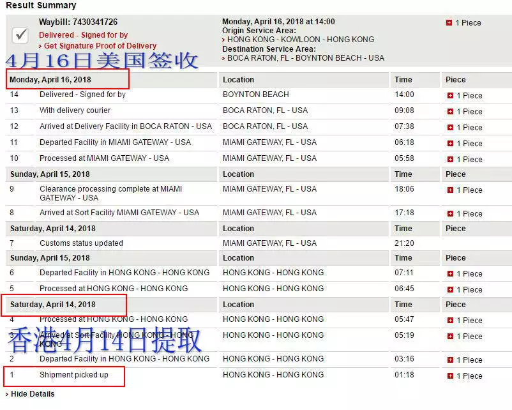Expand piece icon in Processed at MIAMI GATEWAY row
Viewport: 512px width, 410px height.
[x=450, y=160]
